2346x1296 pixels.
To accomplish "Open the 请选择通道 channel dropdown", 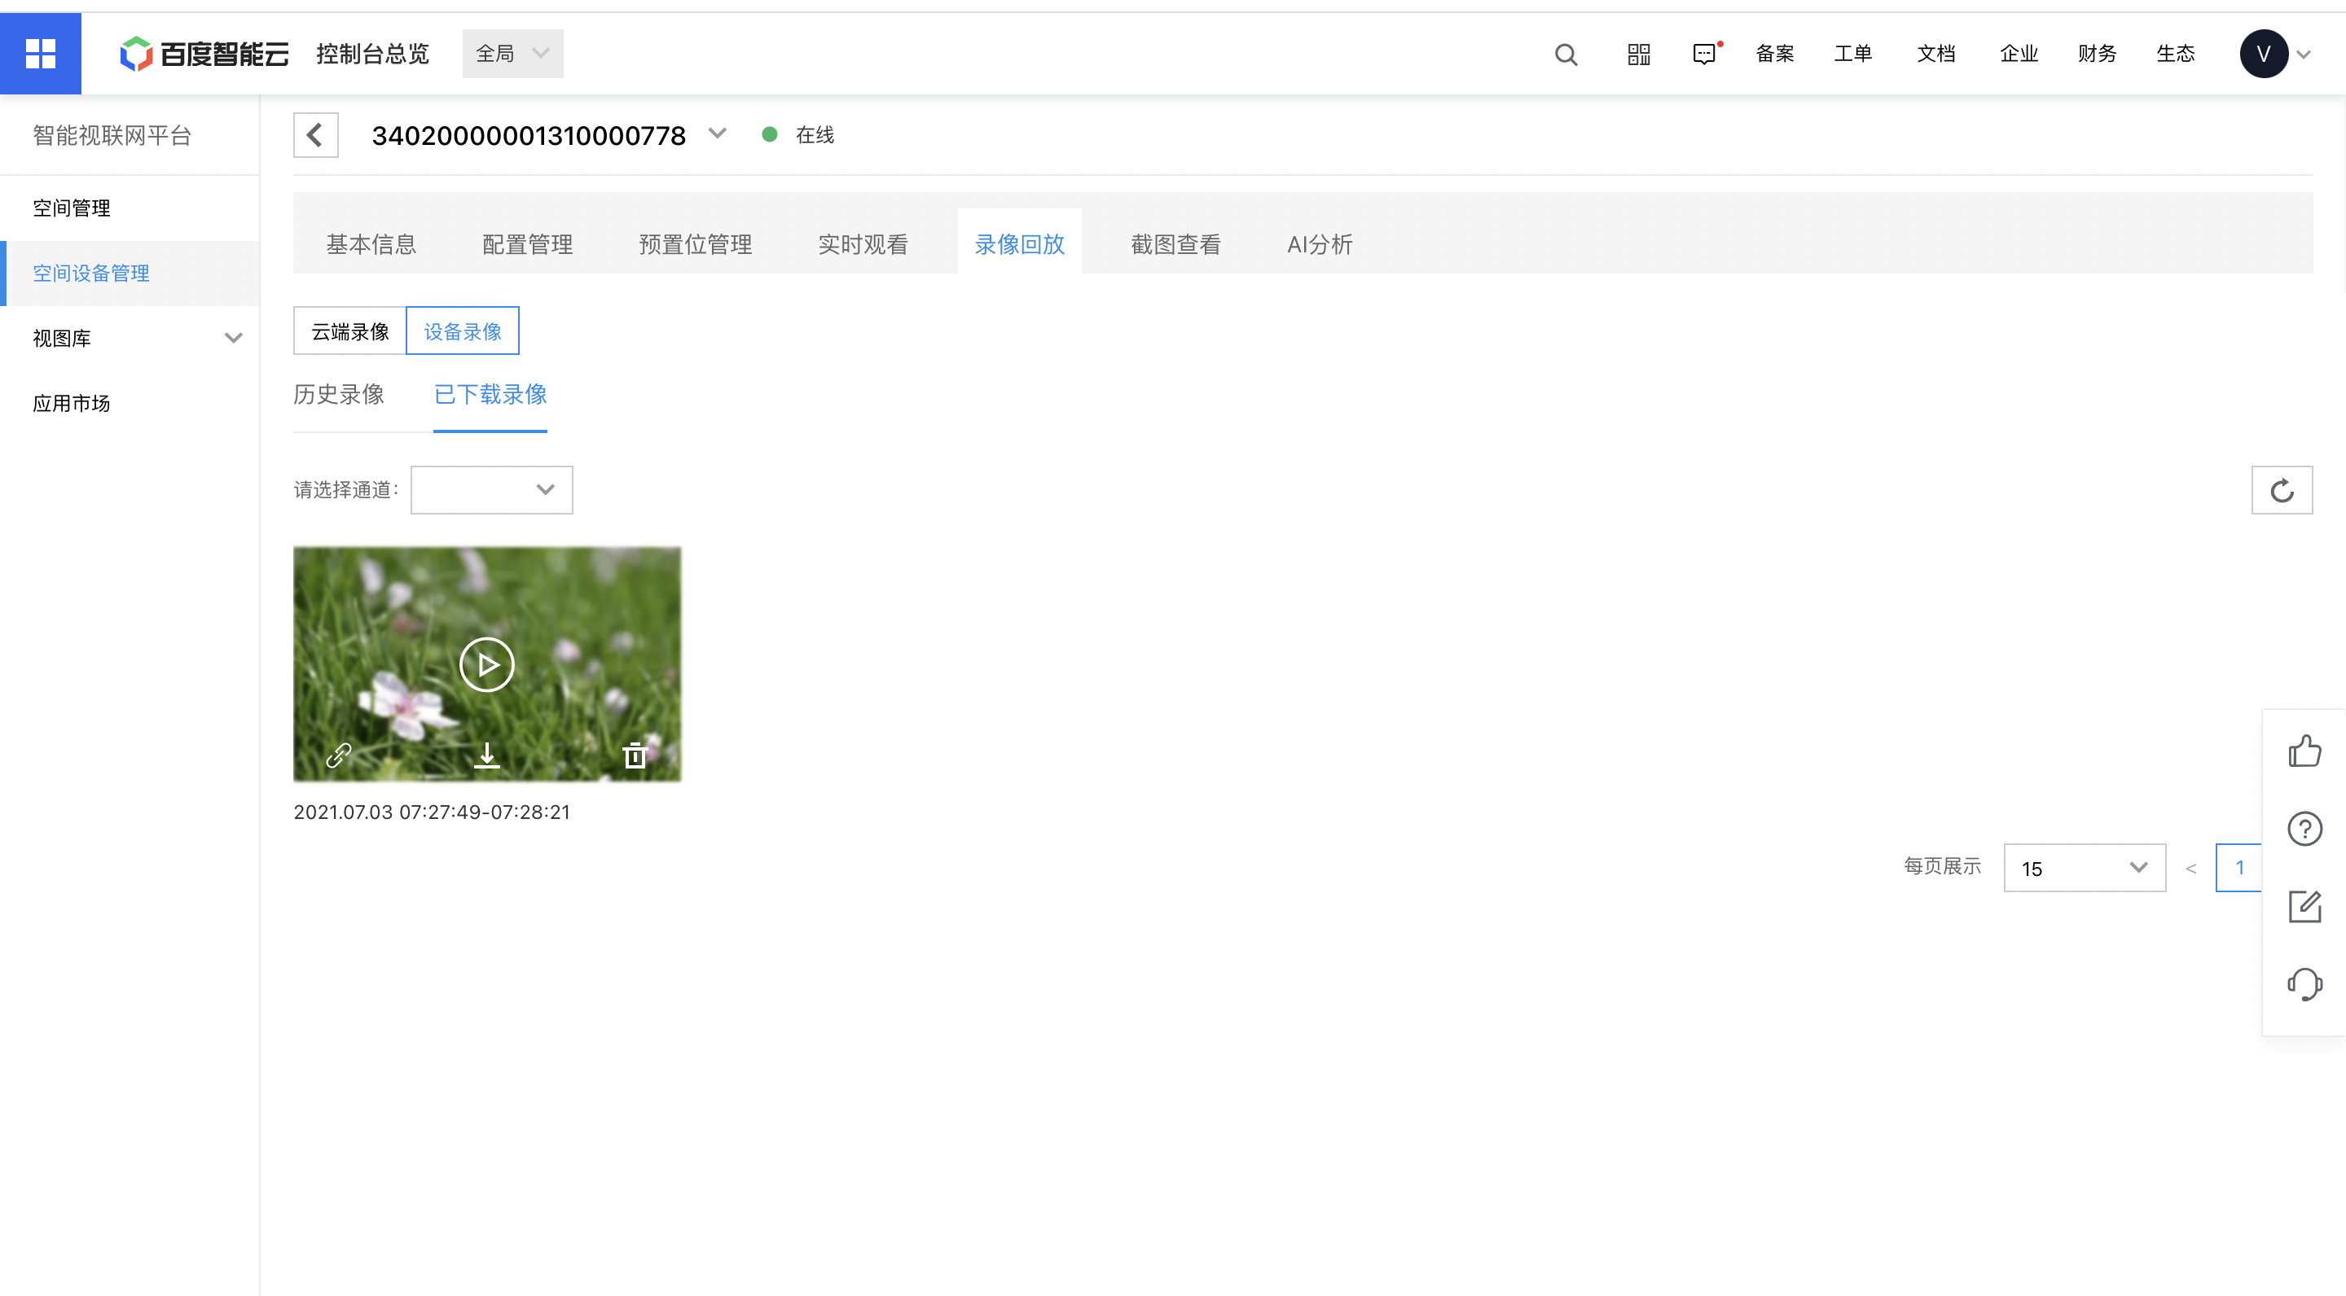I will tap(492, 489).
